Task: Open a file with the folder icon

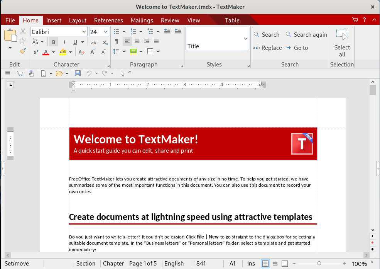Action: (59, 73)
